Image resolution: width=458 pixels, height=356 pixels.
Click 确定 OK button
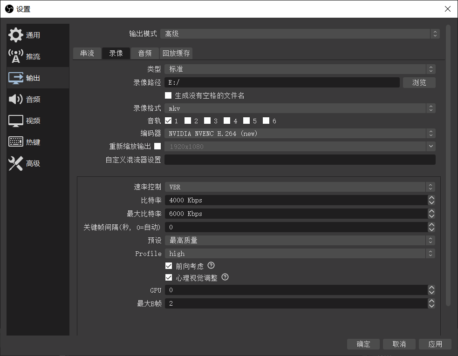click(x=363, y=344)
